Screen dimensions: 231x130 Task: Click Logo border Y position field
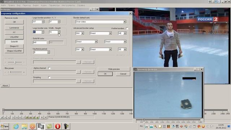point(53,22)
